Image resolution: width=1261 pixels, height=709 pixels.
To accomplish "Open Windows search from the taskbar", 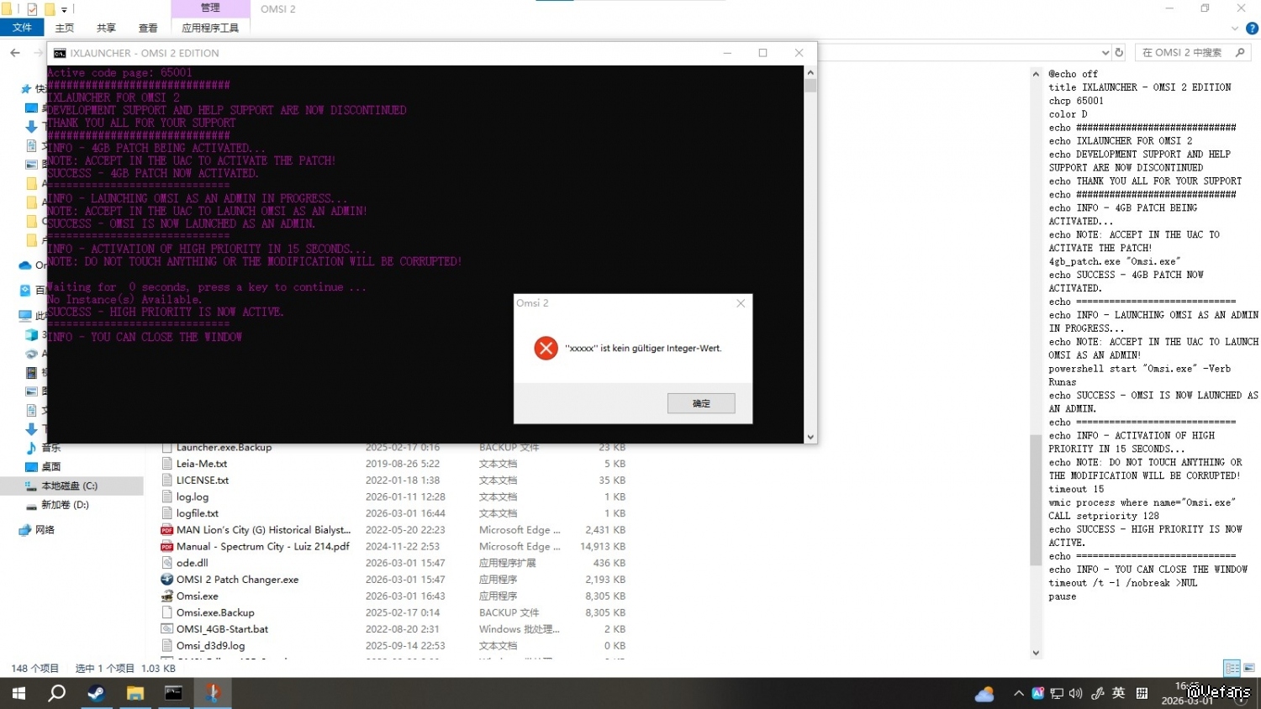I will click(x=57, y=693).
